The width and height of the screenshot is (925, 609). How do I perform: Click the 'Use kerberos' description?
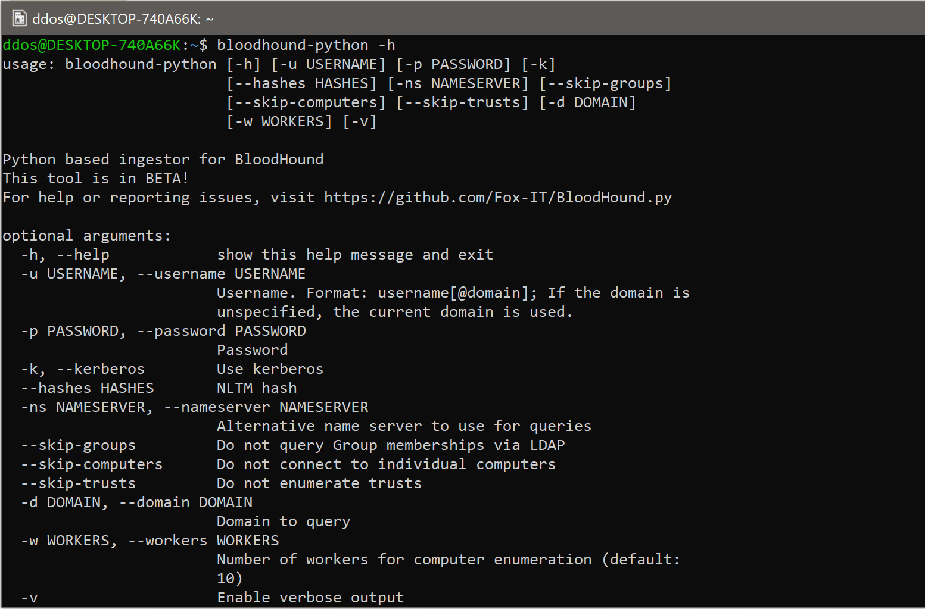(x=270, y=369)
